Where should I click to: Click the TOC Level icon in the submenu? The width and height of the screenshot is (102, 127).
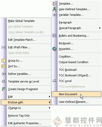pyautogui.click(x=54, y=81)
